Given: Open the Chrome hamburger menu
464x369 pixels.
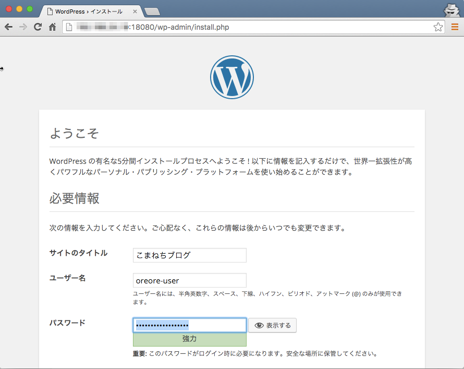Looking at the screenshot, I should coord(455,27).
